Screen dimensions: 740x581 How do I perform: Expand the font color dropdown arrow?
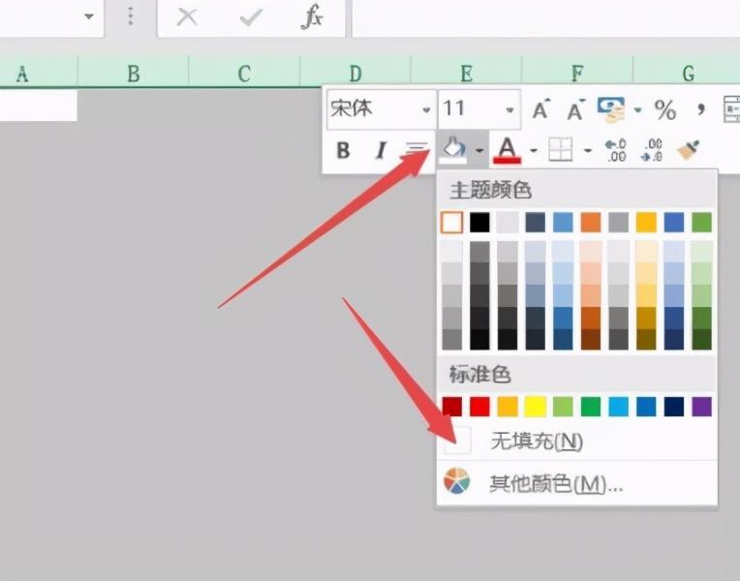(x=533, y=150)
